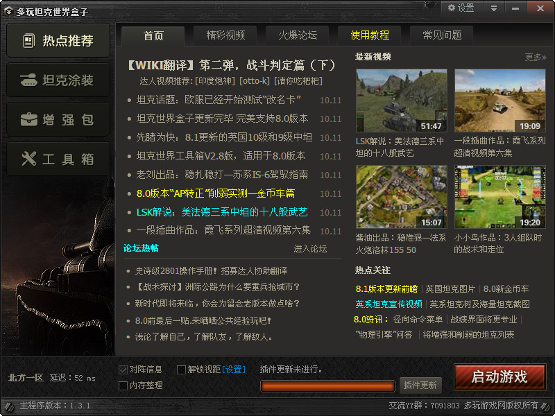This screenshot has width=555, height=416.
Task: Enable the 内存整理 checkbox
Action: tap(123, 385)
